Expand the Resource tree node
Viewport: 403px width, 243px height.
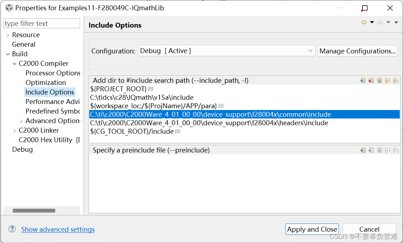point(8,35)
